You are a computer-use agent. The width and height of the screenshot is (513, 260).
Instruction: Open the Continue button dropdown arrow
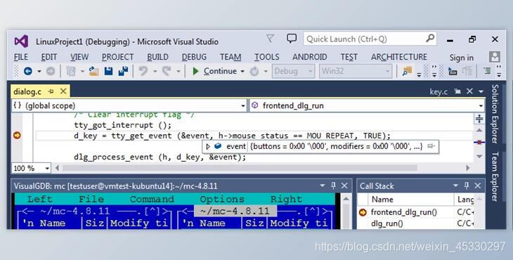point(242,71)
